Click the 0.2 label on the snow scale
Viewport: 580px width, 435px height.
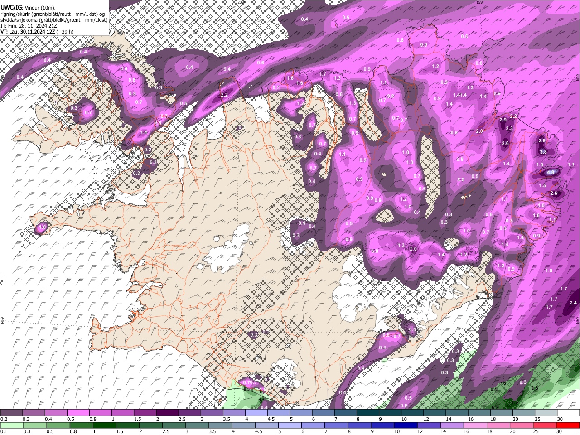(x=4, y=419)
